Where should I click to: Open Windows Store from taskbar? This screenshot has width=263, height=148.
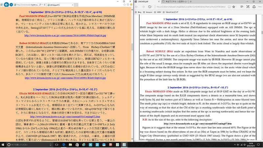77,145
